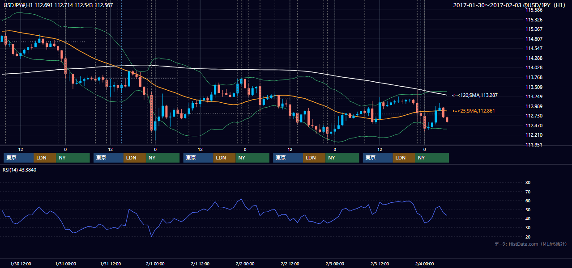Click price axis value 114.807
The height and width of the screenshot is (268, 572).
(535, 39)
